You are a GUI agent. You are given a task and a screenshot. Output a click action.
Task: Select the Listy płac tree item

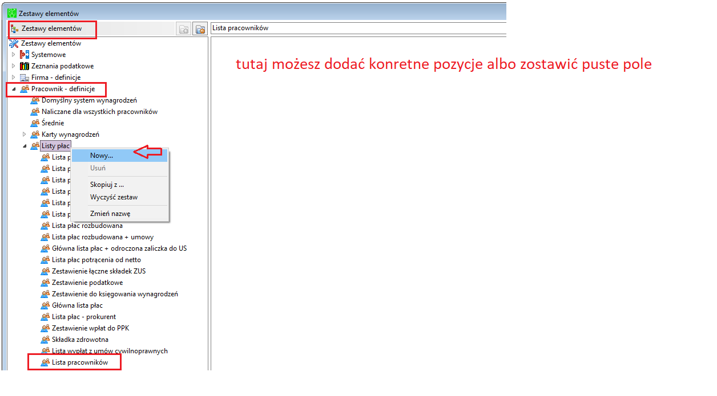[x=55, y=146]
